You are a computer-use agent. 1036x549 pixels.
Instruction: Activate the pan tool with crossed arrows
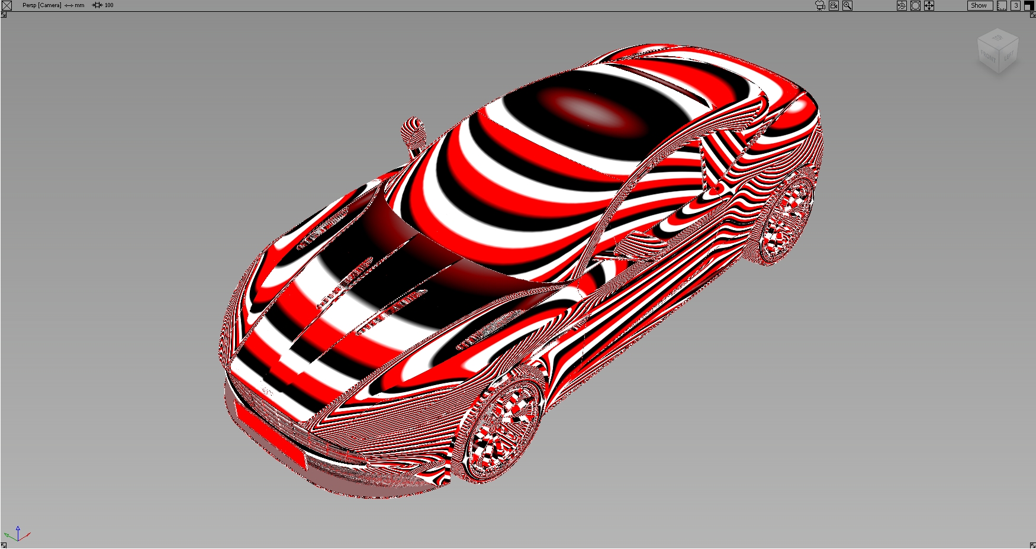pyautogui.click(x=928, y=5)
